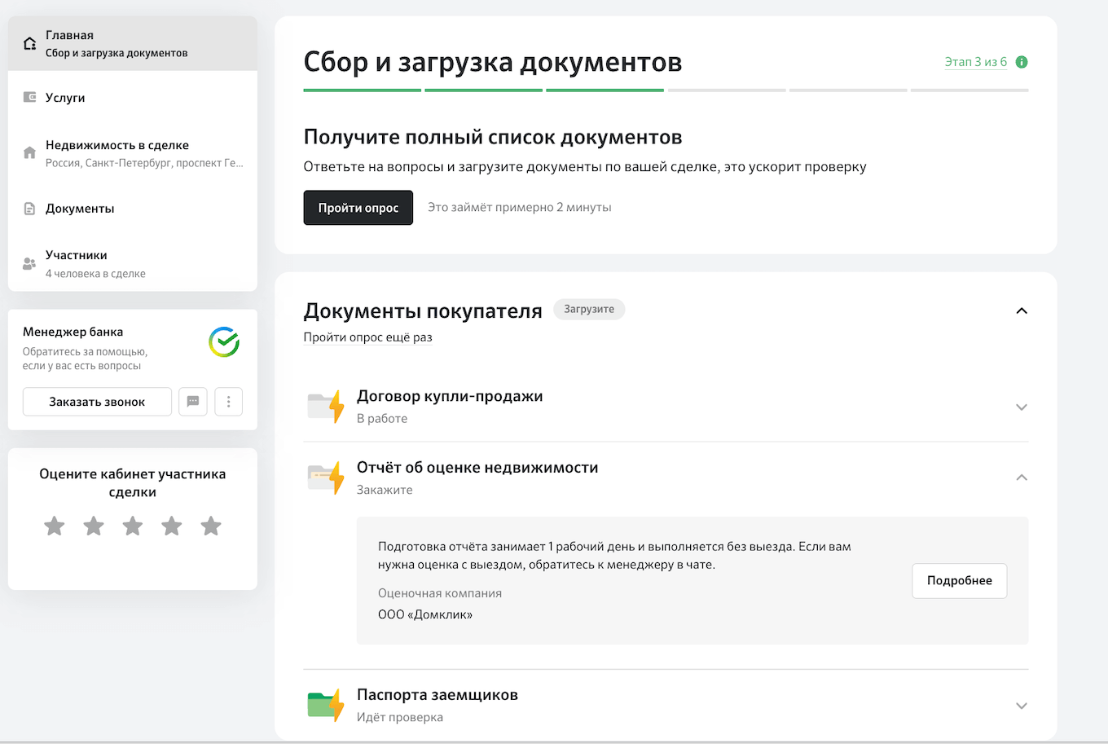Rate the cabinet with one star
This screenshot has height=744, width=1108.
(x=55, y=526)
